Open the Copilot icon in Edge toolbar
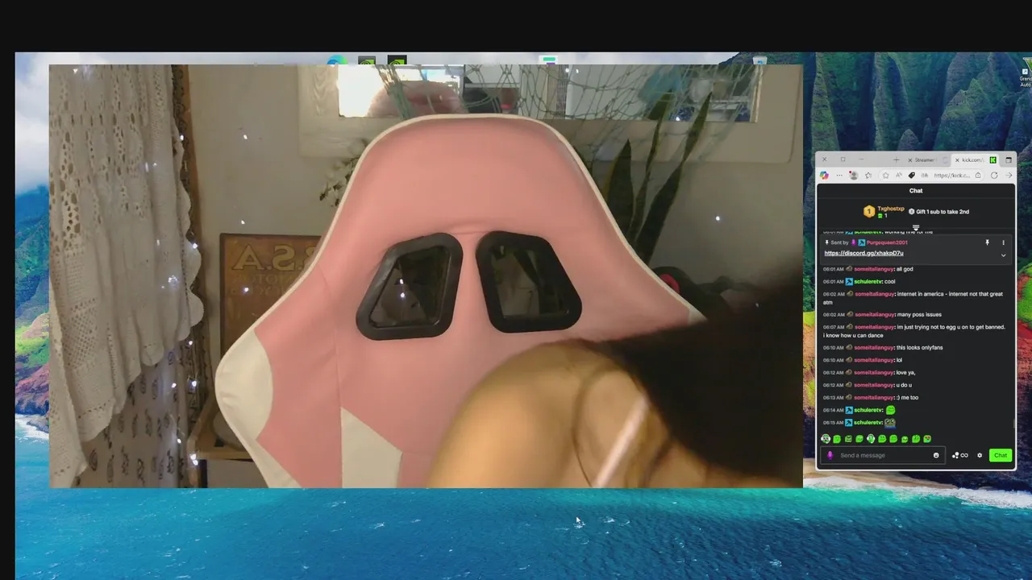The height and width of the screenshot is (580, 1032). pyautogui.click(x=824, y=175)
